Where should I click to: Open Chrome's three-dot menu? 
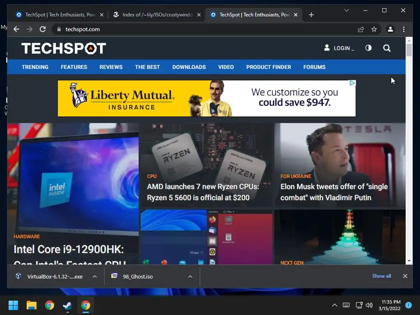tap(404, 29)
